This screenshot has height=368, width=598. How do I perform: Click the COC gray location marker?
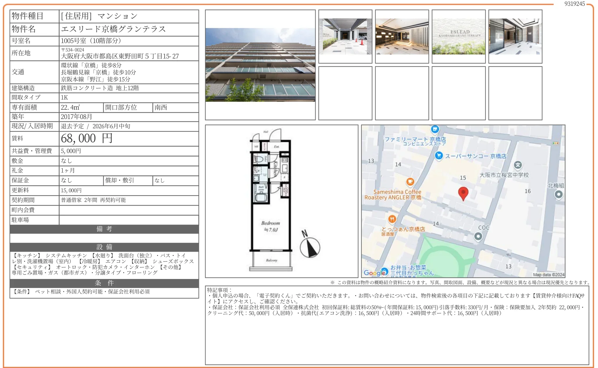[x=478, y=237]
